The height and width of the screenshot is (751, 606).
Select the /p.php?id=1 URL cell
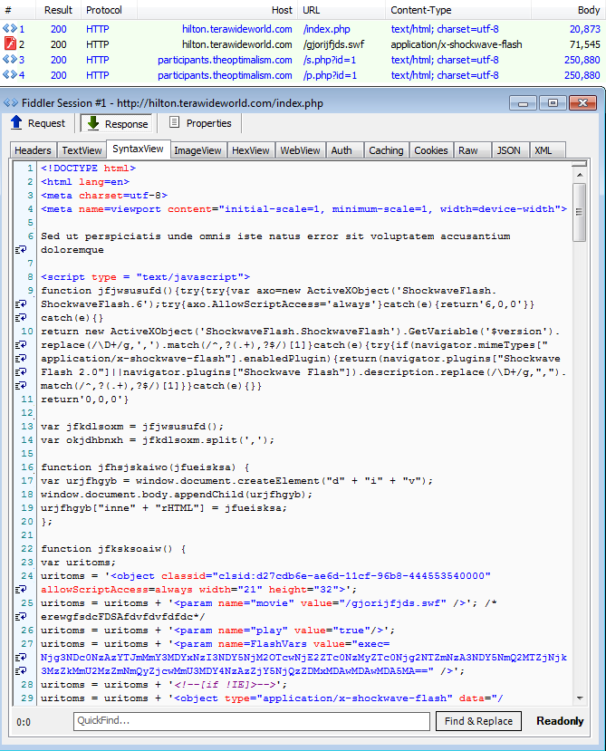tap(330, 75)
